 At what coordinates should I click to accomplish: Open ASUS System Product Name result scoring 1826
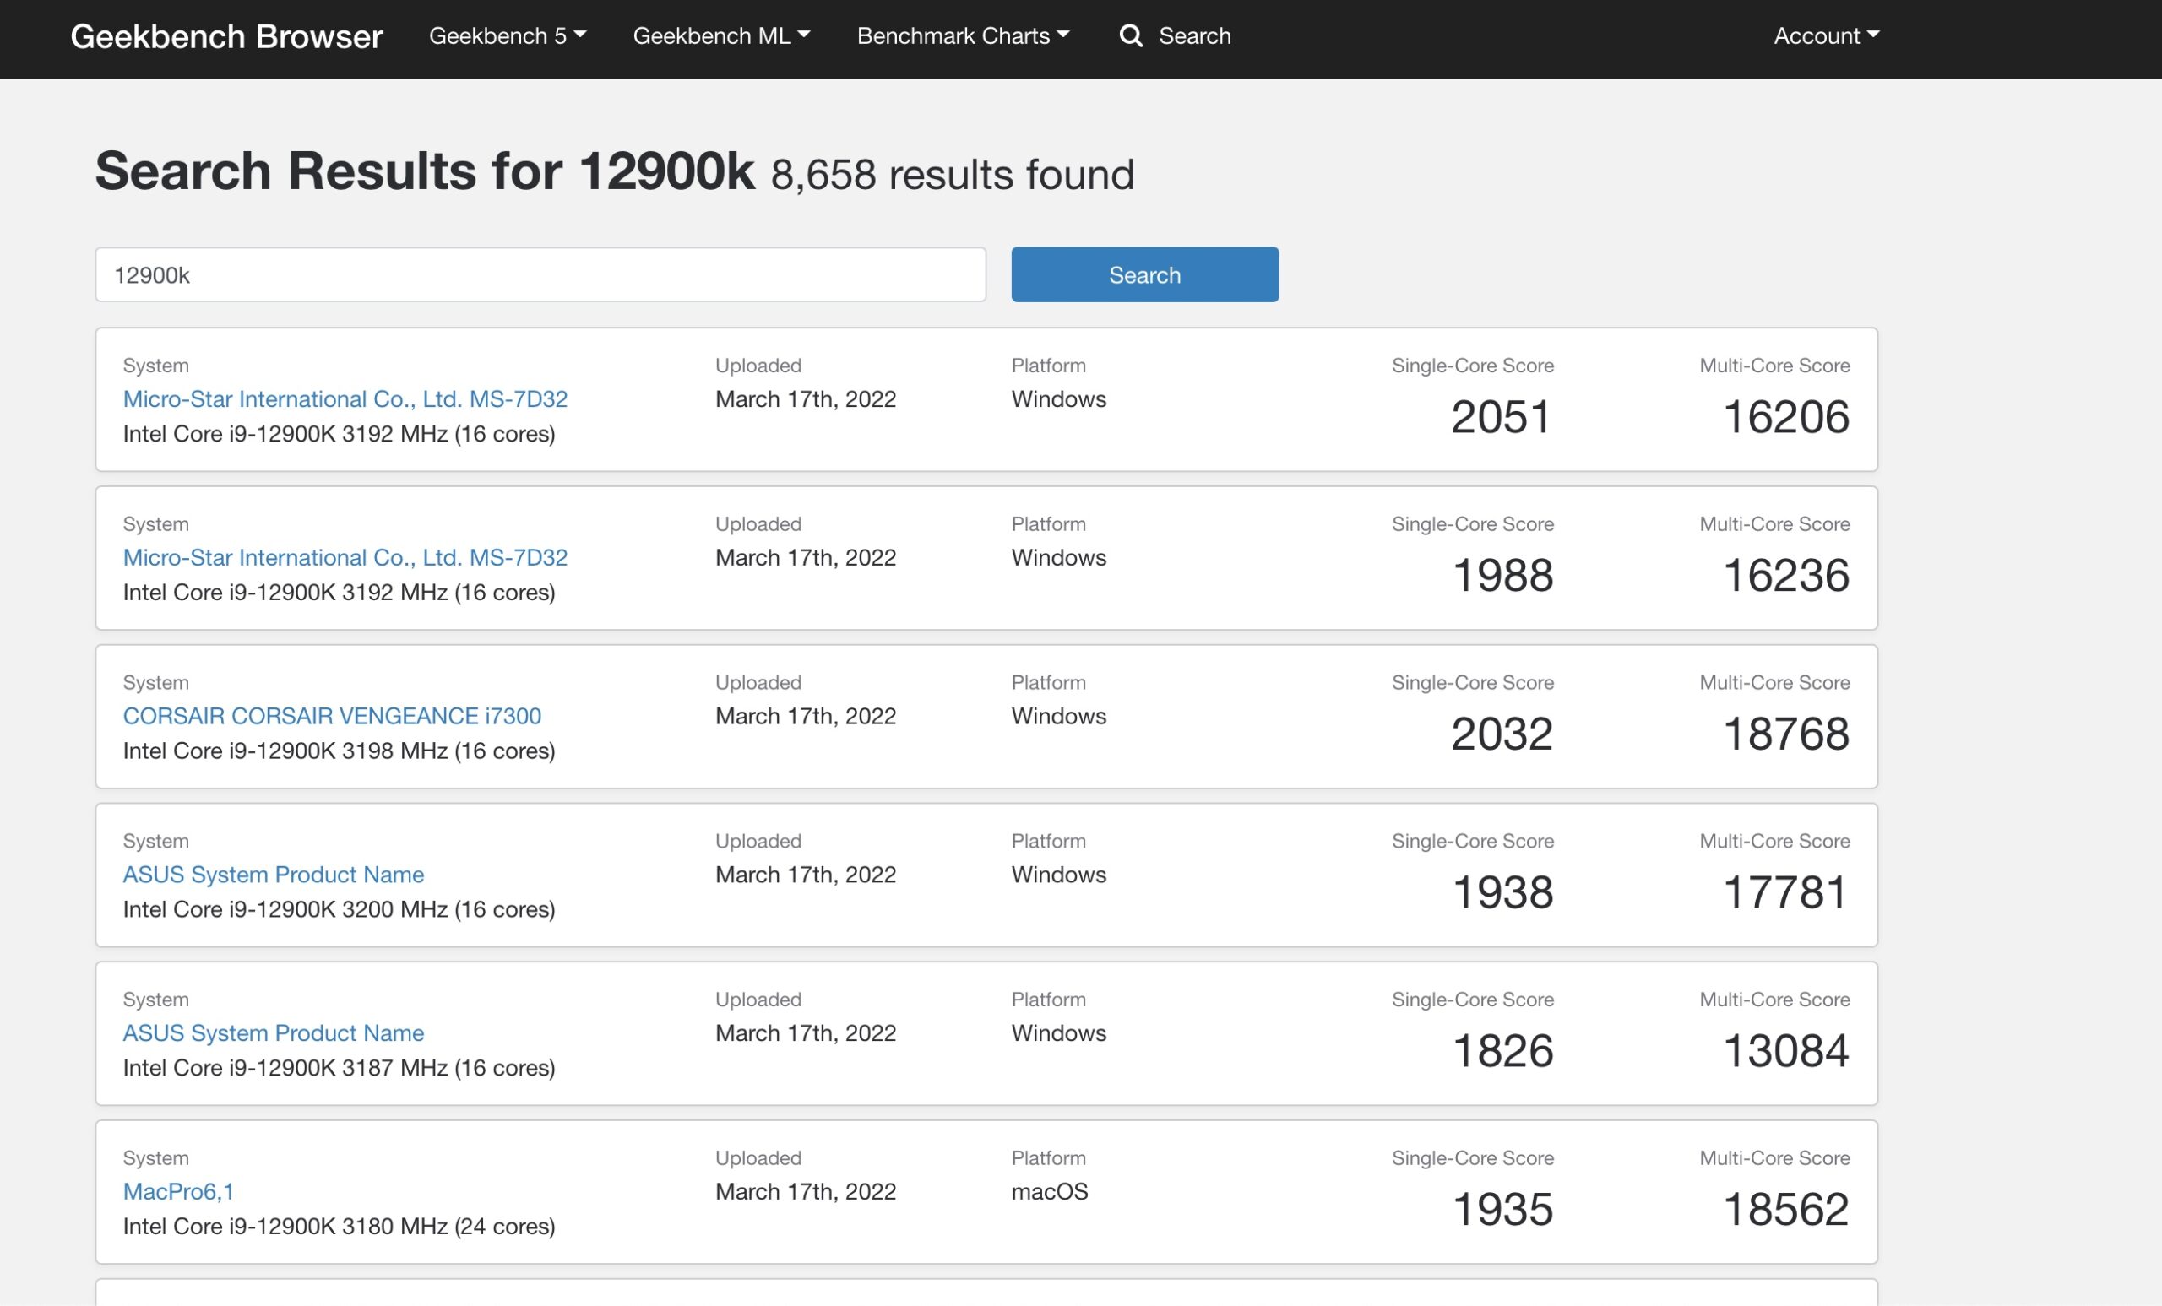click(x=273, y=1033)
